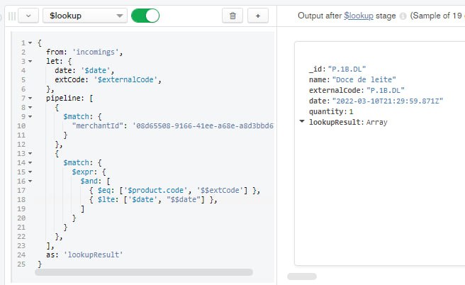This screenshot has width=465, height=285.
Task: Place cursor on the 'lookupResult' alias line
Action: coord(84,255)
